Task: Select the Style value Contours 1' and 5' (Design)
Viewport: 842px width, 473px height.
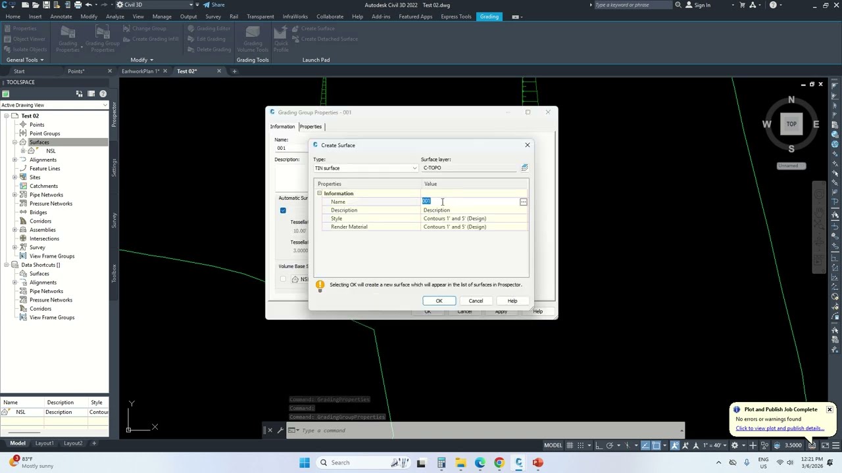Action: [x=474, y=218]
